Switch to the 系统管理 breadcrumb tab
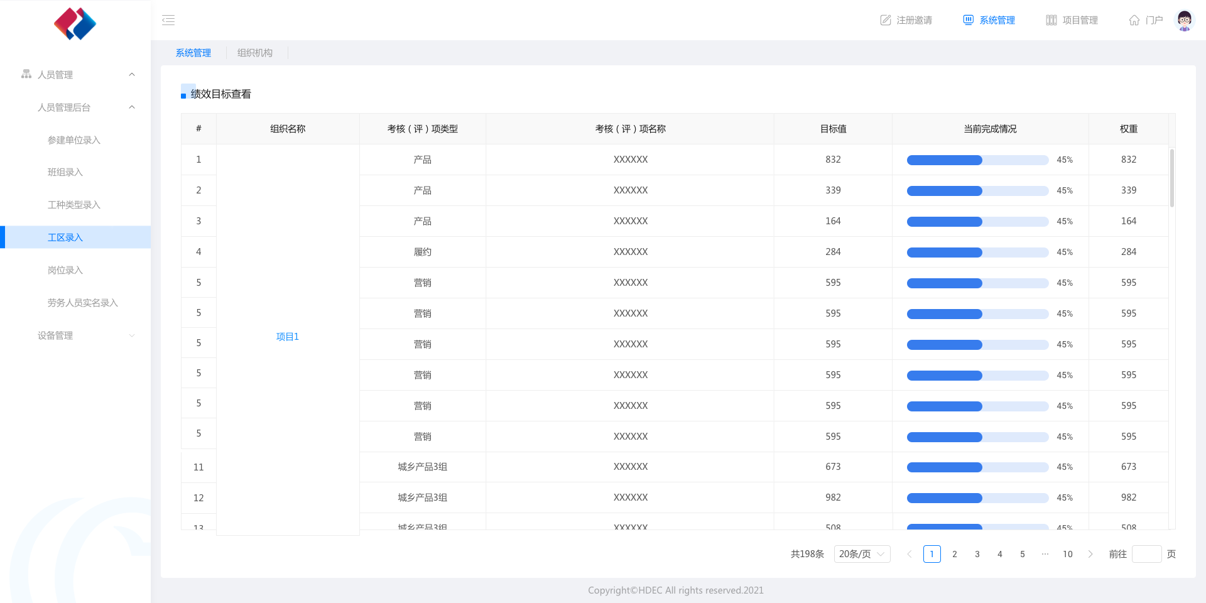Image resolution: width=1206 pixels, height=603 pixels. click(x=193, y=53)
